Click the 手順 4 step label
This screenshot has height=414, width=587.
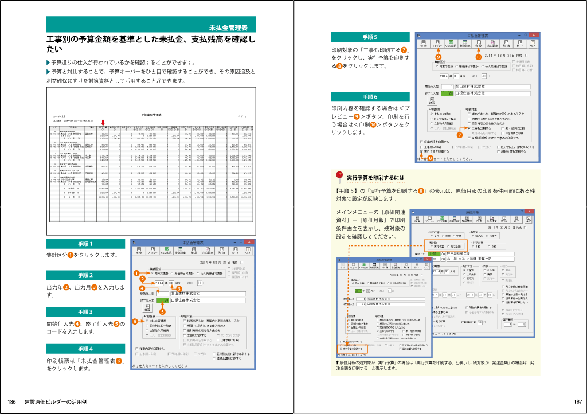coord(86,349)
